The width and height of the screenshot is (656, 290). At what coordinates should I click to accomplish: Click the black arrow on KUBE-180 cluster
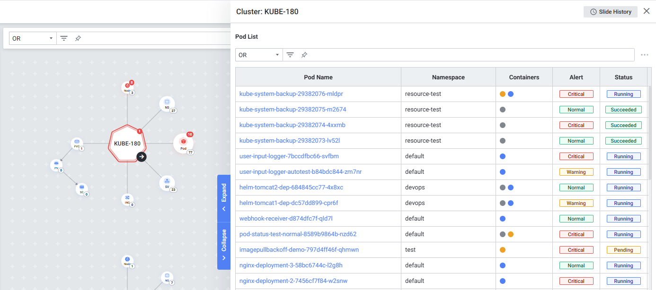tap(141, 157)
